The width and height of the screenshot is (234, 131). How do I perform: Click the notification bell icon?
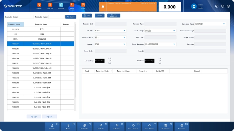103,7
